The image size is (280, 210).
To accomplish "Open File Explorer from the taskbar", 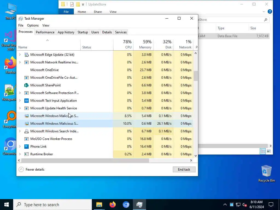I will coord(99,205).
